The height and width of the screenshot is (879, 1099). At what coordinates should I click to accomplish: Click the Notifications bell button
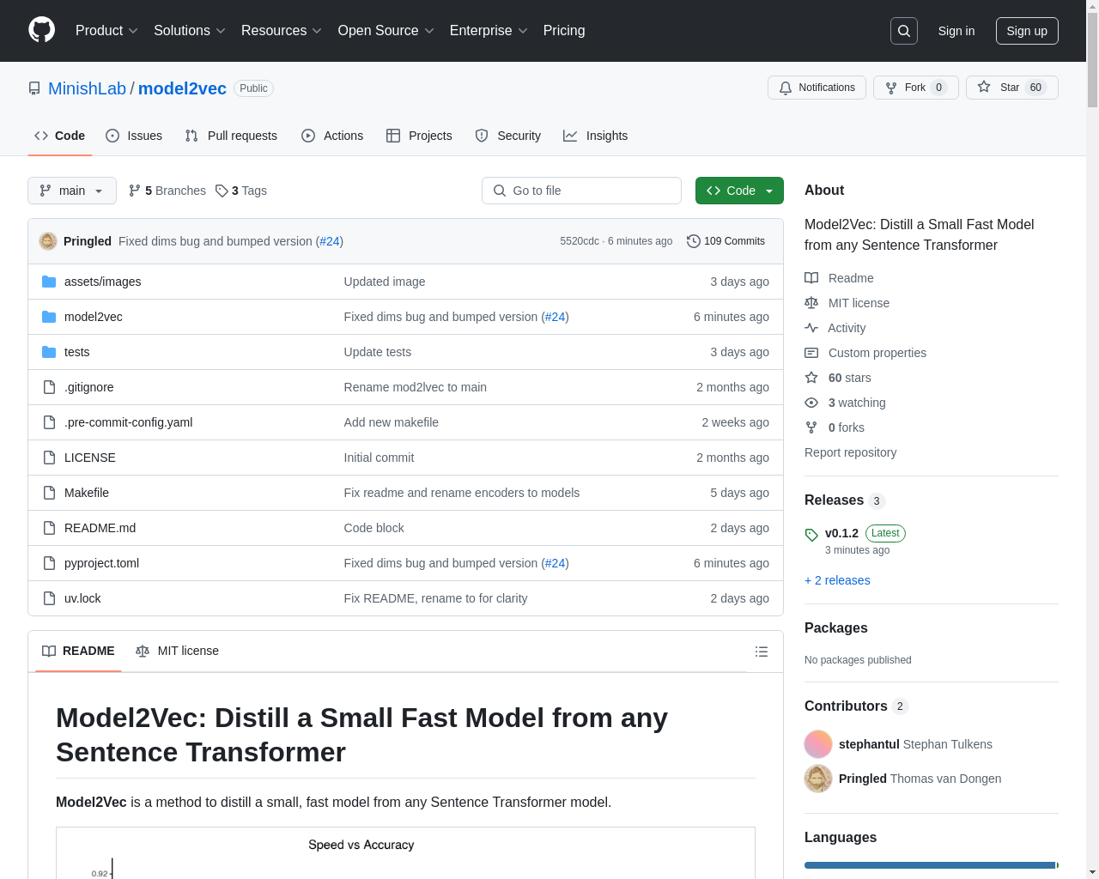point(817,88)
